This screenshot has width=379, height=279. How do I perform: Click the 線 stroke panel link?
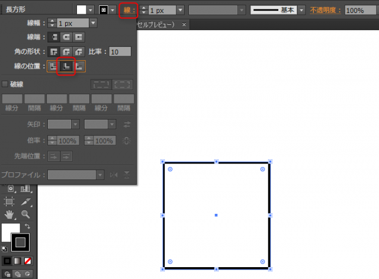tap(127, 10)
